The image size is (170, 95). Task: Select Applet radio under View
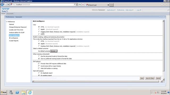pos(39,29)
